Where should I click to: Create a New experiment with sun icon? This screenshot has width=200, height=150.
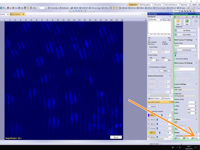pyautogui.click(x=178, y=22)
